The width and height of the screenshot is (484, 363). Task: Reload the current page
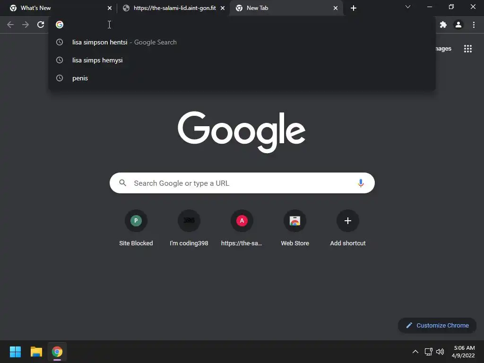(41, 25)
